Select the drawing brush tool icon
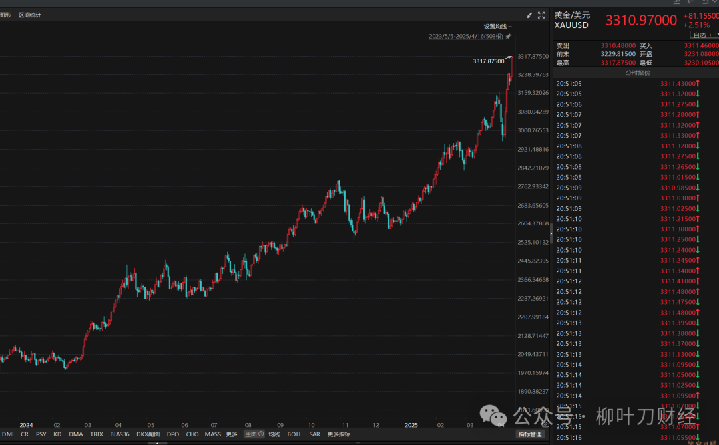The height and width of the screenshot is (445, 719). (x=530, y=15)
